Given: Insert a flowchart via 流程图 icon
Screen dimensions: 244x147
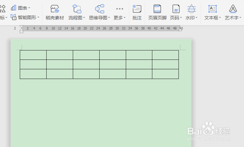Looking at the screenshot, I should click(77, 9).
